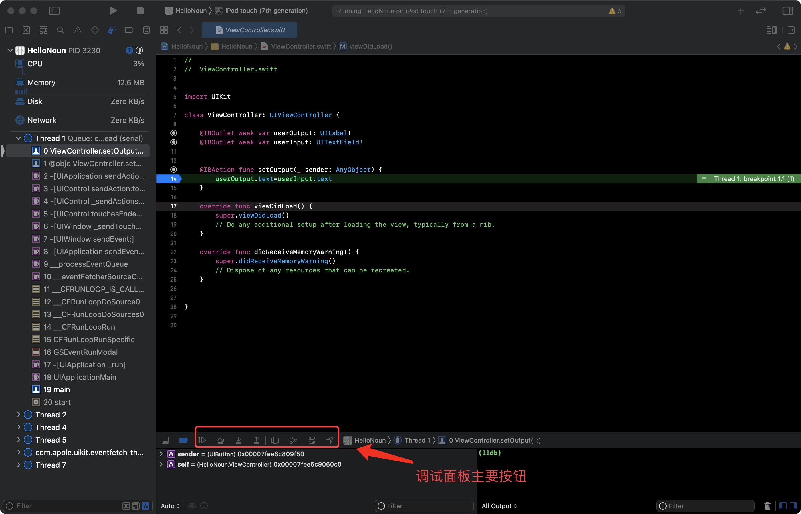Click the HelloNoun folder in jump bar
Viewport: 801px width, 514px height.
pos(232,46)
